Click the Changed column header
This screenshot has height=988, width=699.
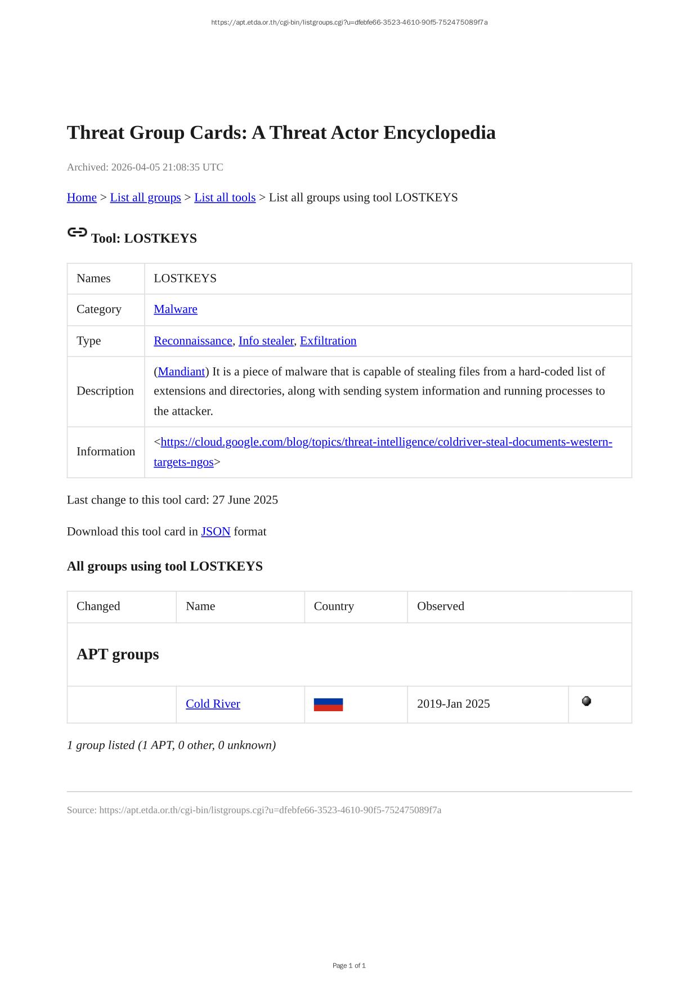click(x=98, y=606)
